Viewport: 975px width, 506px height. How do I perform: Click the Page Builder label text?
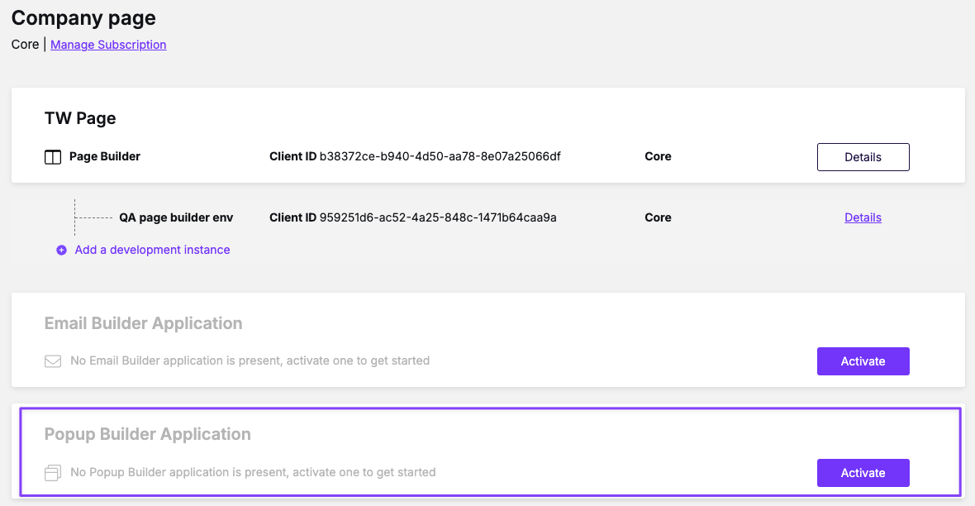click(104, 156)
